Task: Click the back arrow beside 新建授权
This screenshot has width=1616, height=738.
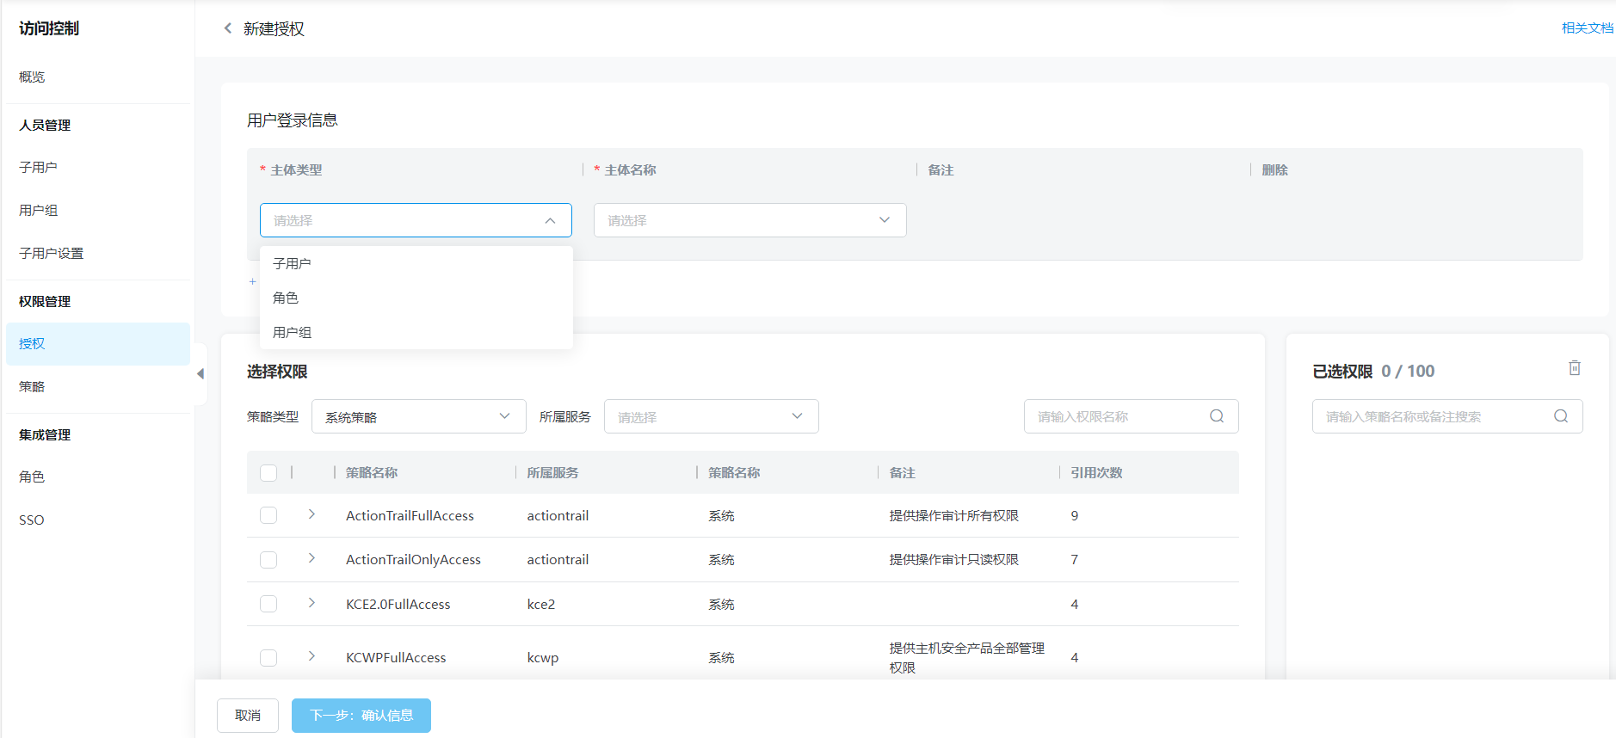Action: point(228,28)
